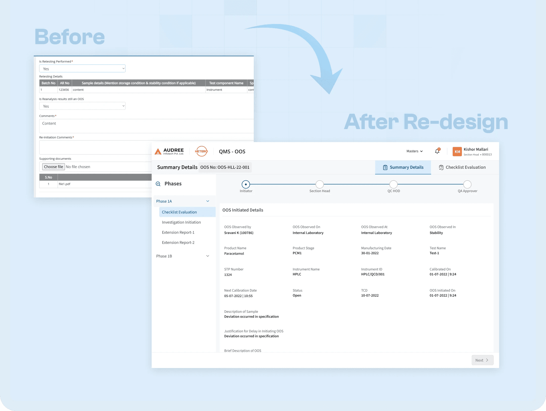The width and height of the screenshot is (546, 411).
Task: Select the Initiator step on the progress tracker
Action: pos(246,184)
